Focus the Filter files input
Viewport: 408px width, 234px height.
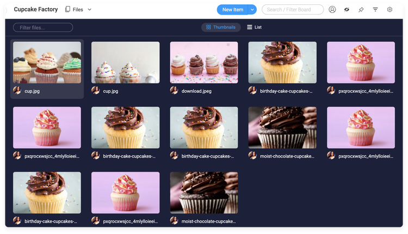(x=43, y=28)
